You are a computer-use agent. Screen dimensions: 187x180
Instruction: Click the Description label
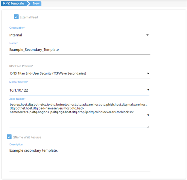[x=16, y=144]
